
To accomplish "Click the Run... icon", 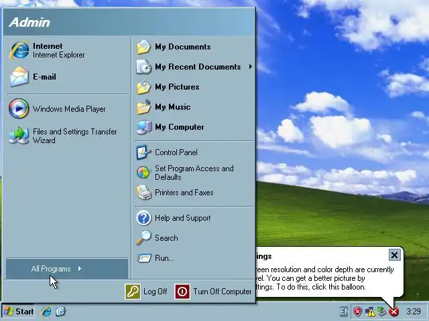I will point(144,258).
